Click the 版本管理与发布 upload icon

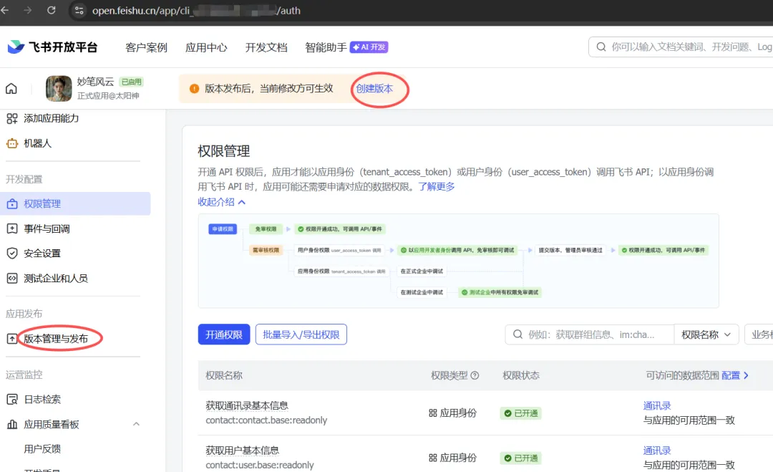click(12, 339)
